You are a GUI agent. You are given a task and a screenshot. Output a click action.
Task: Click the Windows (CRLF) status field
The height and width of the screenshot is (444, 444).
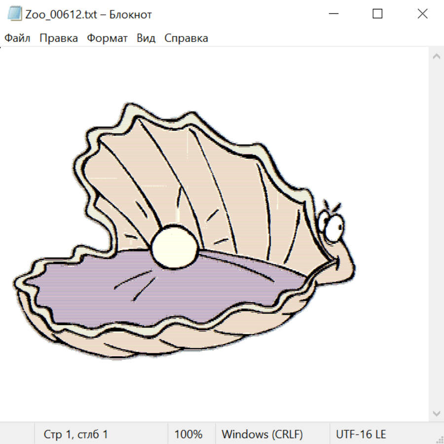[x=262, y=435]
